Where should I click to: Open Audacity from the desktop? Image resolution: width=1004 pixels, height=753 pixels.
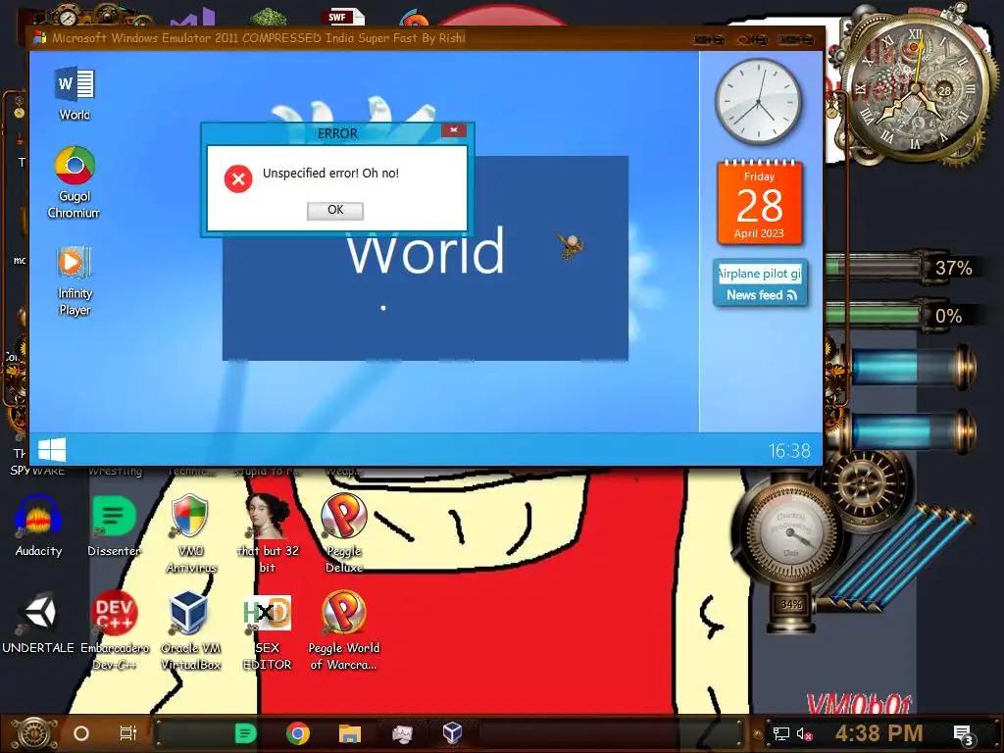tap(38, 527)
